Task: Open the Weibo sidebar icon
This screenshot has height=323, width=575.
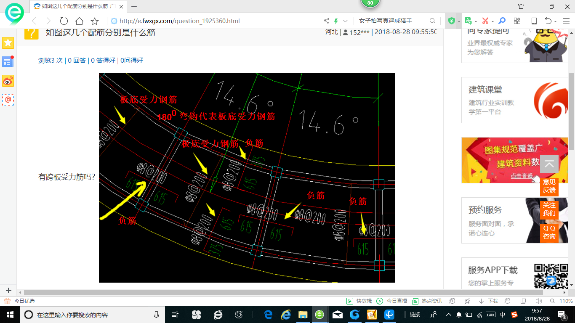Action: (x=8, y=81)
